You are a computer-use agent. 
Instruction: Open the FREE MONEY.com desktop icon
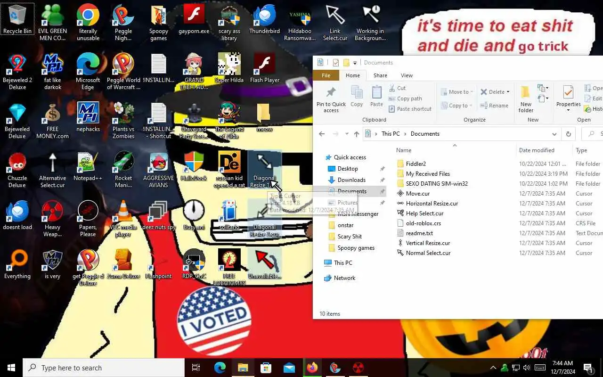pyautogui.click(x=52, y=120)
